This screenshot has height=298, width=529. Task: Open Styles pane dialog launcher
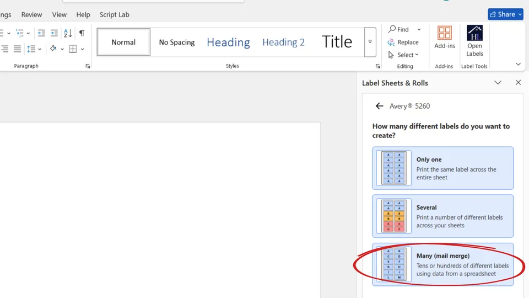pyautogui.click(x=377, y=66)
